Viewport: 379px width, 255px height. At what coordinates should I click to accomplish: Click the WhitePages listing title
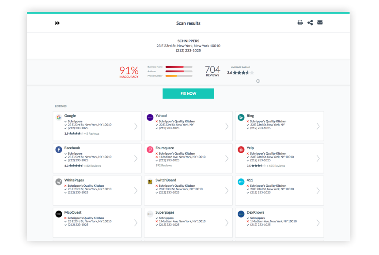click(x=74, y=180)
